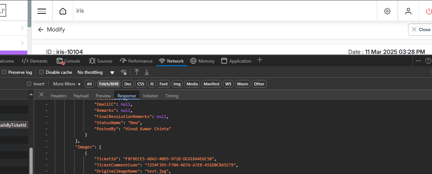Click the export HAR download arrow icon
432x174 pixels.
click(147, 72)
